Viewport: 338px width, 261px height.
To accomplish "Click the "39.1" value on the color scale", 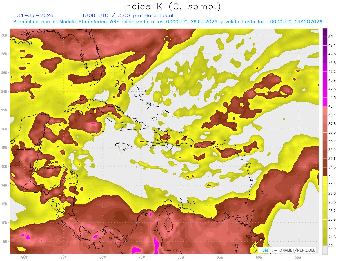I will [332, 115].
